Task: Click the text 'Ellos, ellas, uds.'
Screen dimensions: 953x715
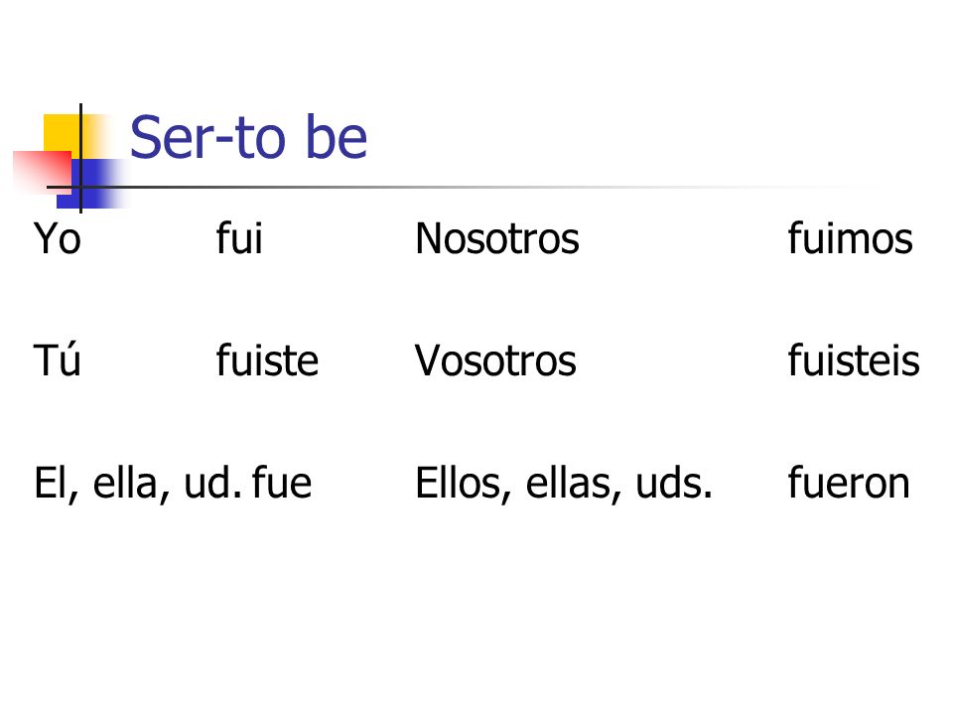Action: tap(564, 484)
